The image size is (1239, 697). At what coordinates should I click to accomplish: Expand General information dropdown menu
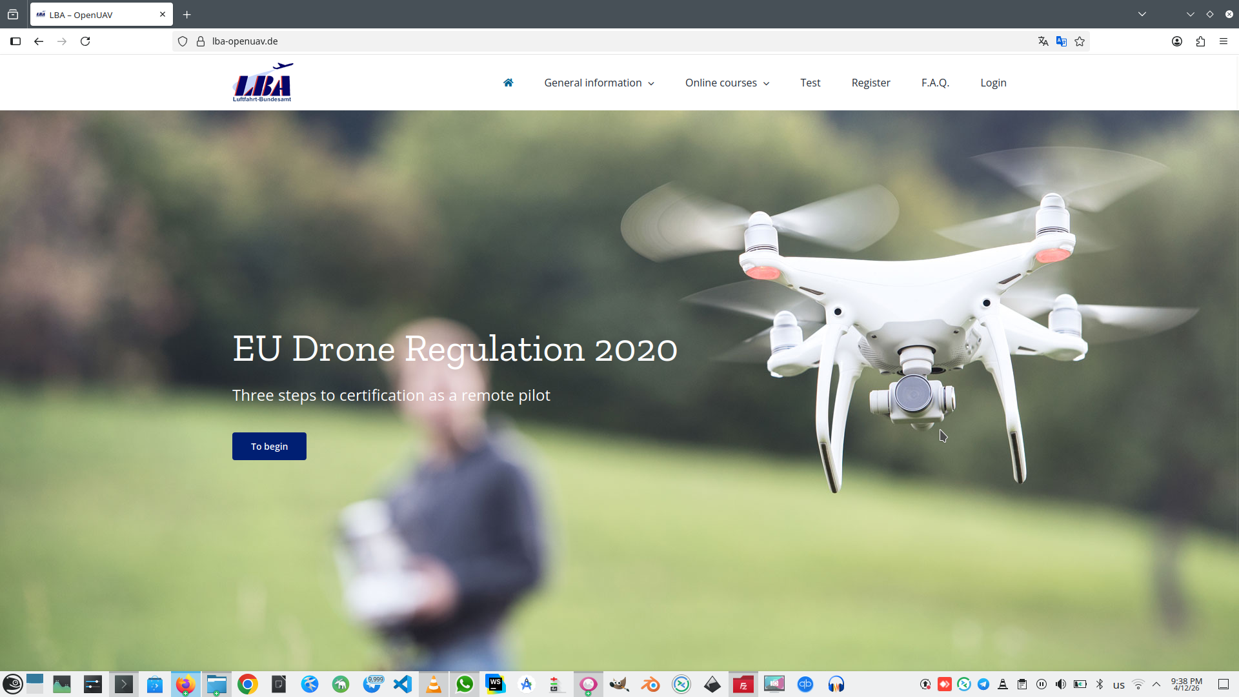point(599,83)
